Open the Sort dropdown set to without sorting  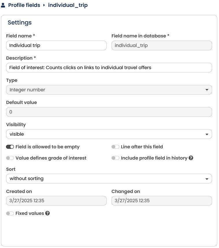(109, 179)
